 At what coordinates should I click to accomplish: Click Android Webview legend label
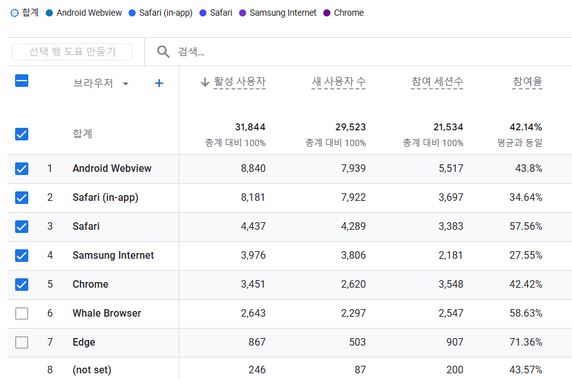[x=89, y=13]
